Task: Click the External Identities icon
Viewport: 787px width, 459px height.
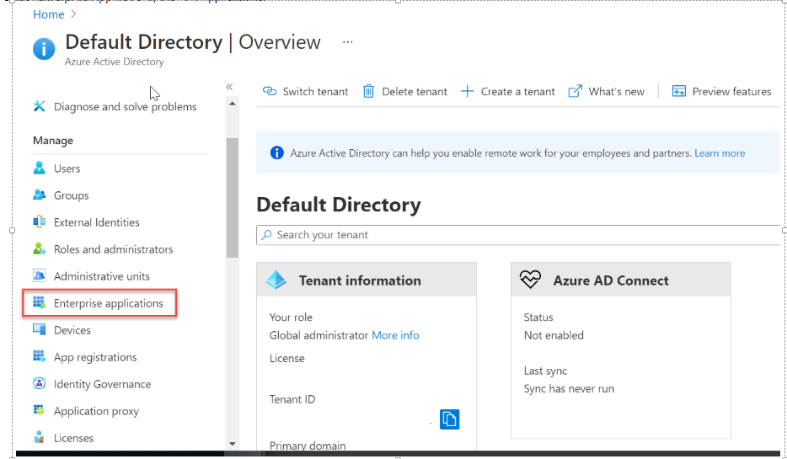Action: pos(39,222)
